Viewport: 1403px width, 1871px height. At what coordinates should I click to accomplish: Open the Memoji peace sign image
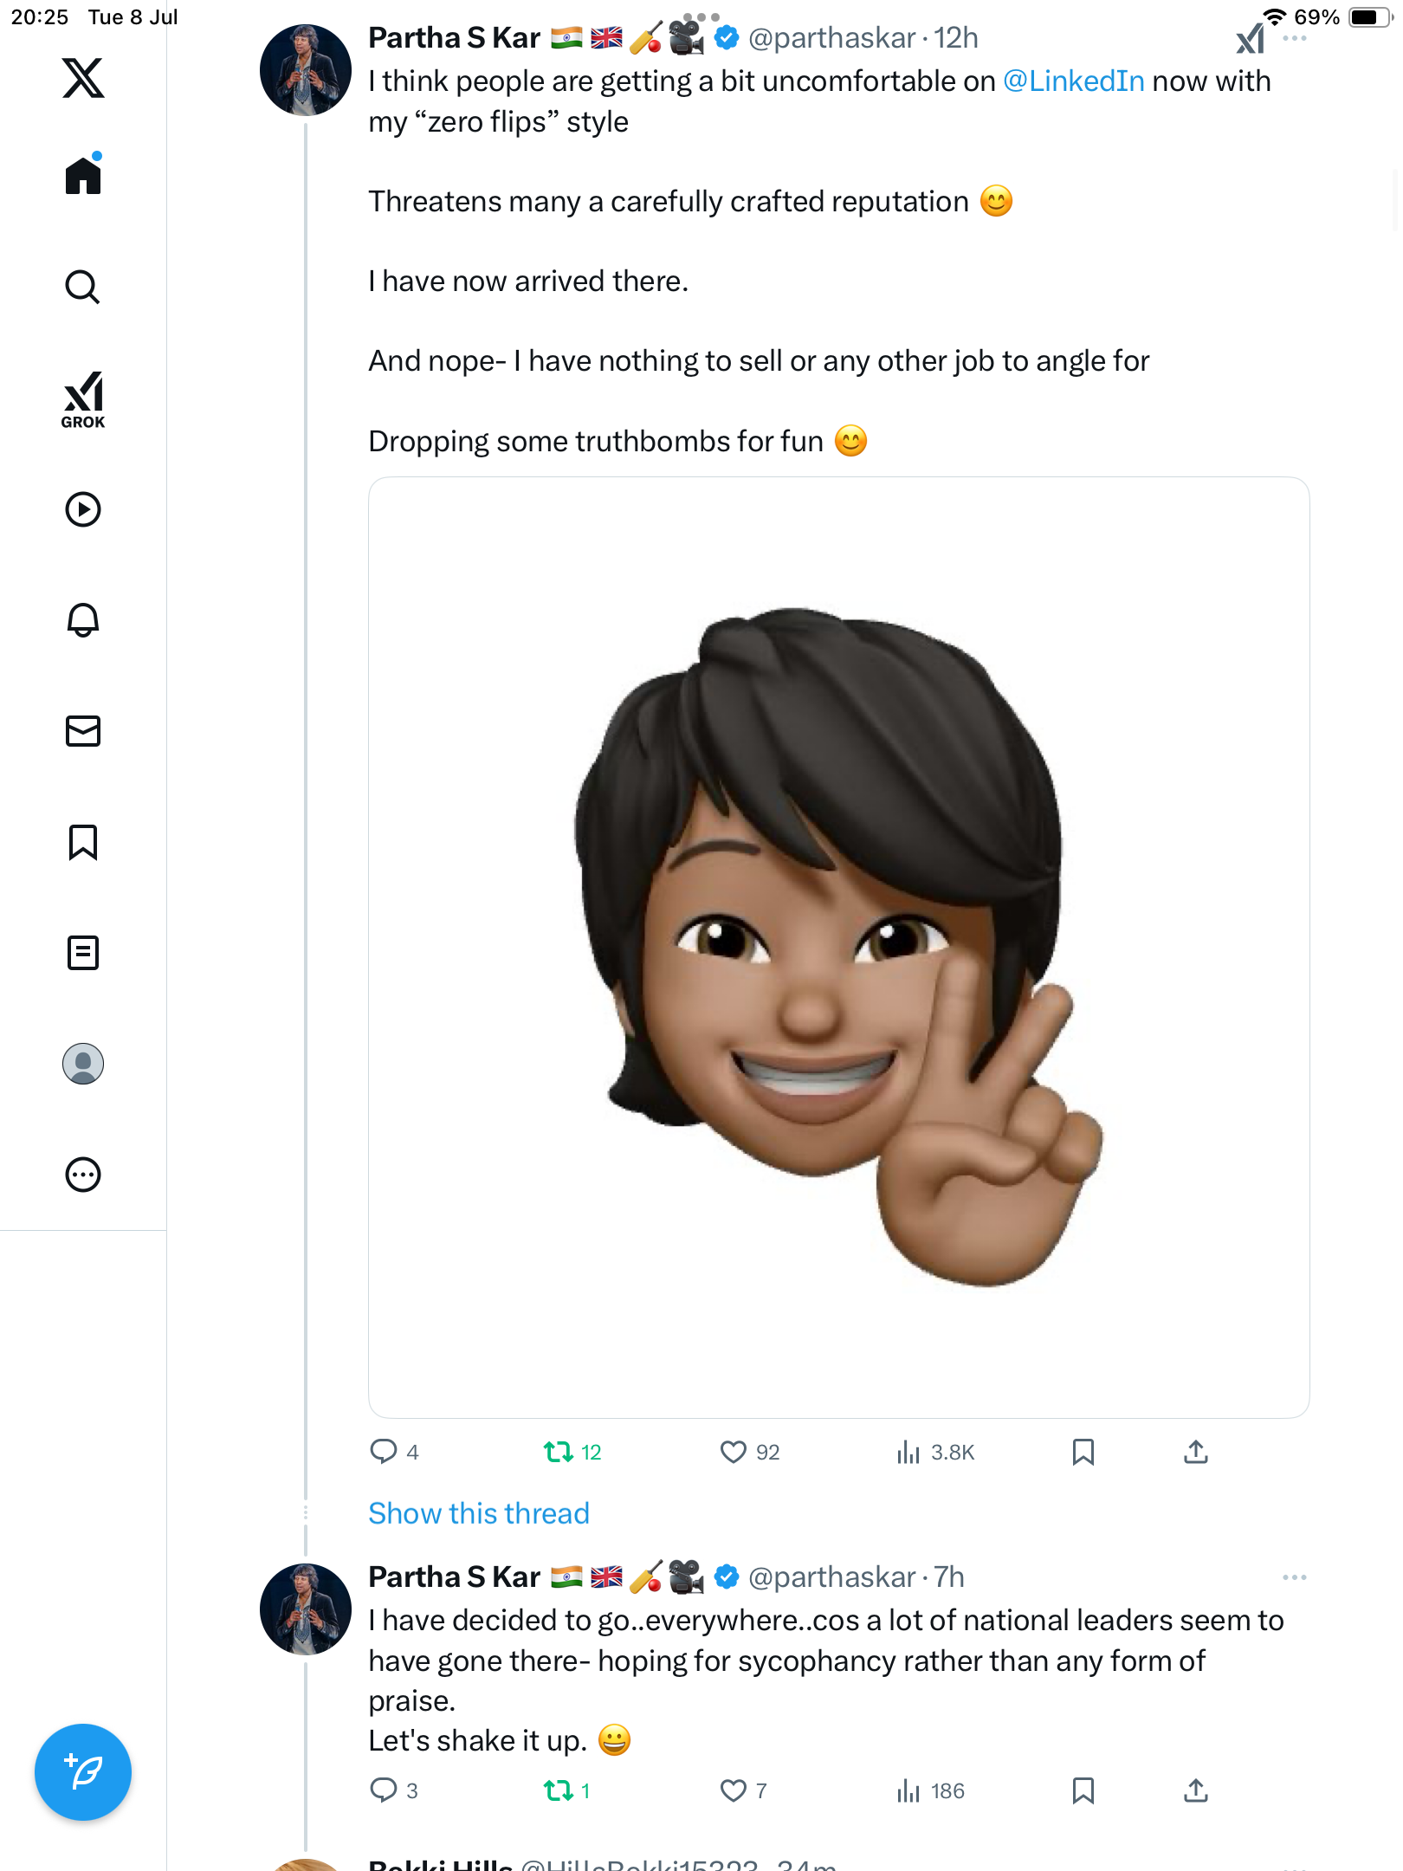coord(838,947)
